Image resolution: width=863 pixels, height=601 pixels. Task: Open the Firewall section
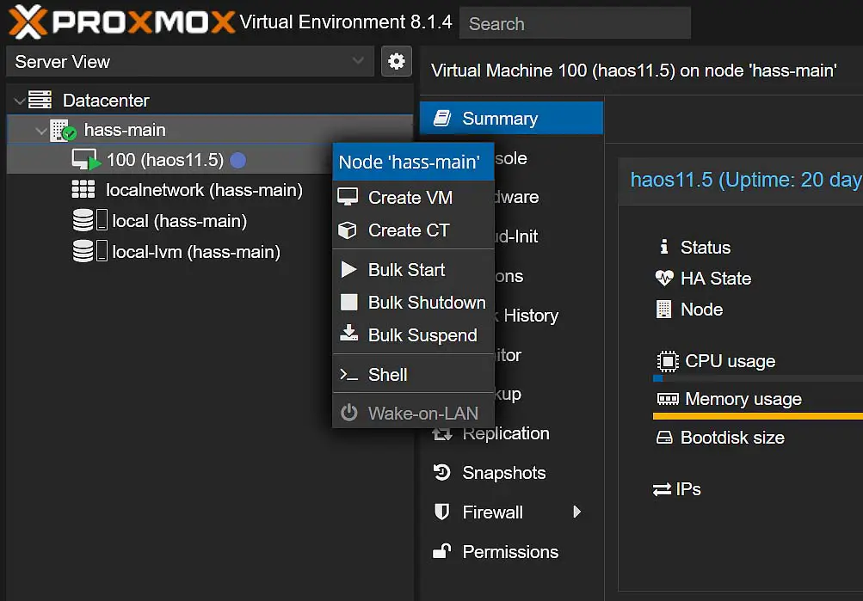(511, 512)
